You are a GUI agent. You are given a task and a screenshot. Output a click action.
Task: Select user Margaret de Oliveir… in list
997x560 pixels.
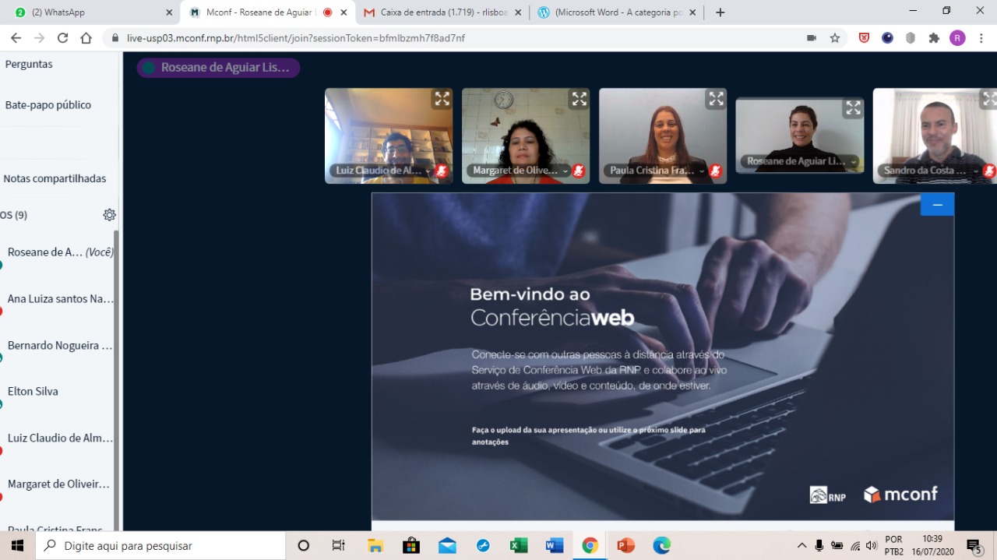point(58,484)
